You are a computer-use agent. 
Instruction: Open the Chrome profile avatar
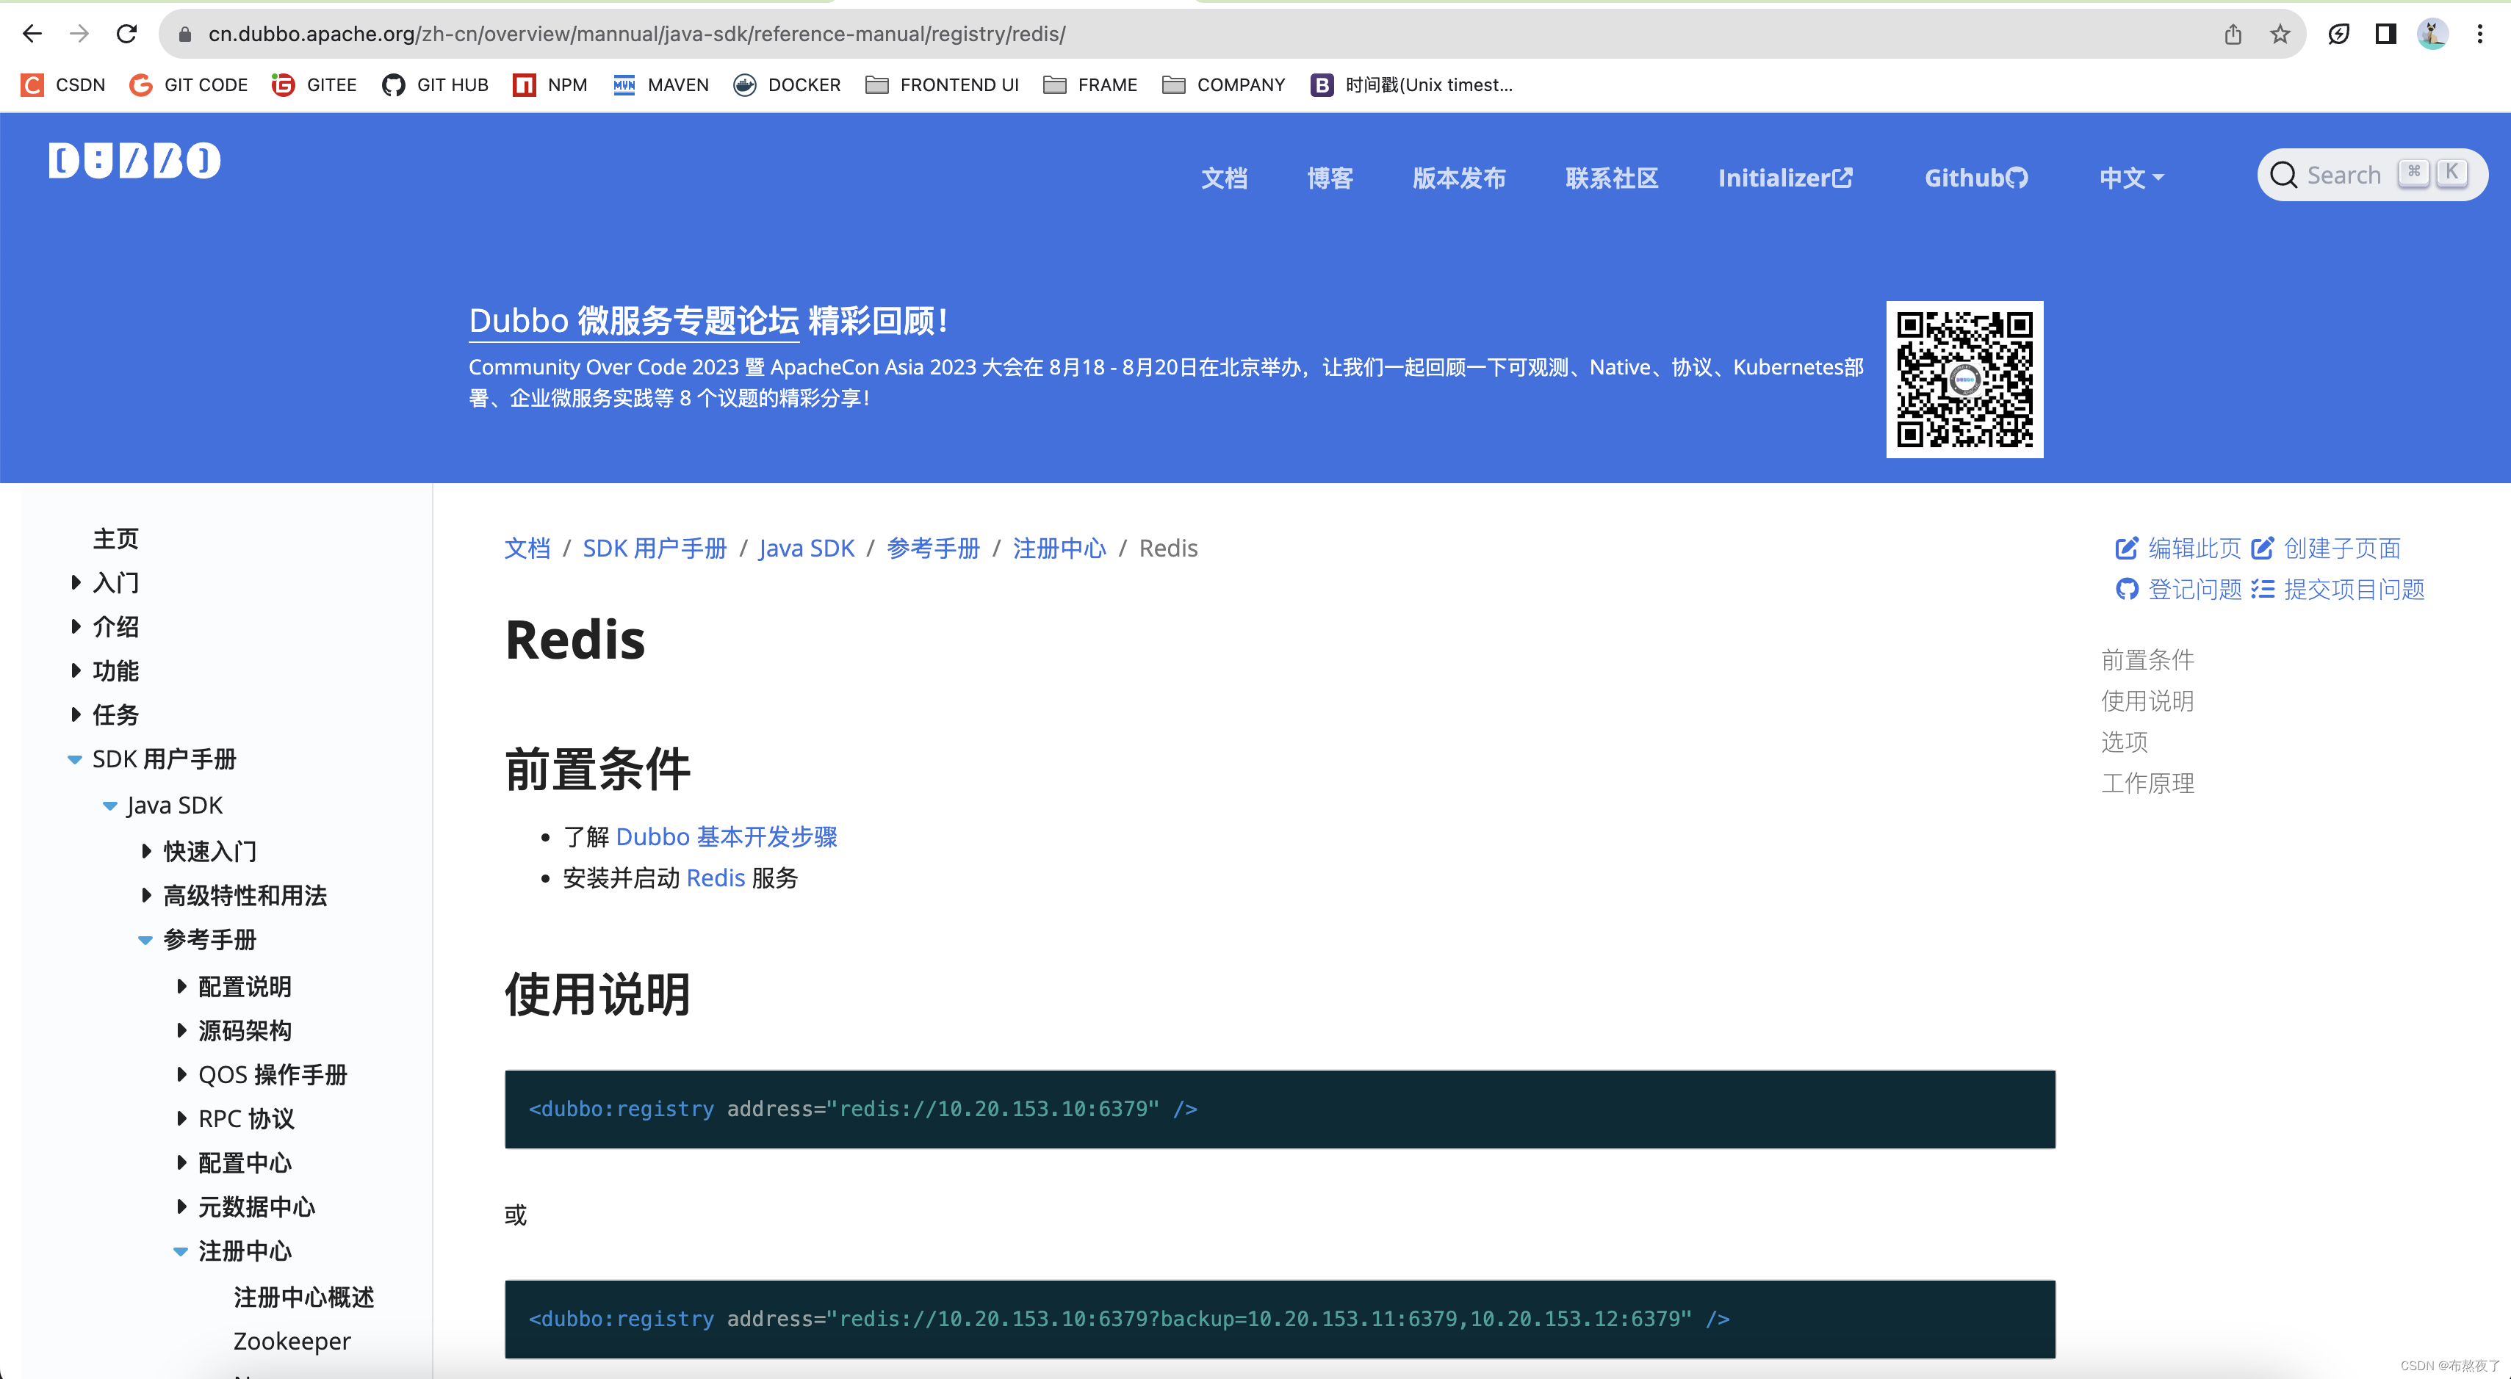click(2433, 35)
